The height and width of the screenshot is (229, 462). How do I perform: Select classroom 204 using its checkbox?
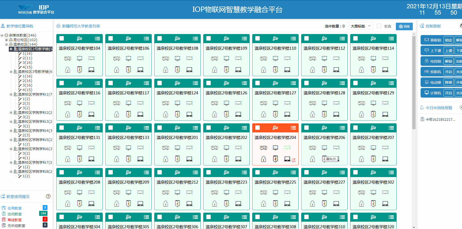258,128
